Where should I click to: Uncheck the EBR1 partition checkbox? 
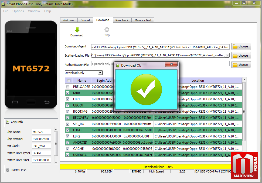[x=67, y=99]
